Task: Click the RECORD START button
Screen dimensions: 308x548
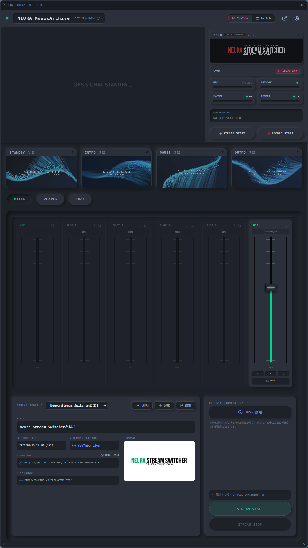Action: [281, 133]
